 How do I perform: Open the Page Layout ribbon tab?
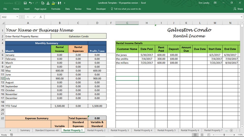[x=41, y=9]
